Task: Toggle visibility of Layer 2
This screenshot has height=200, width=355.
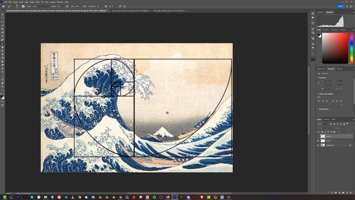Action: [x=318, y=136]
